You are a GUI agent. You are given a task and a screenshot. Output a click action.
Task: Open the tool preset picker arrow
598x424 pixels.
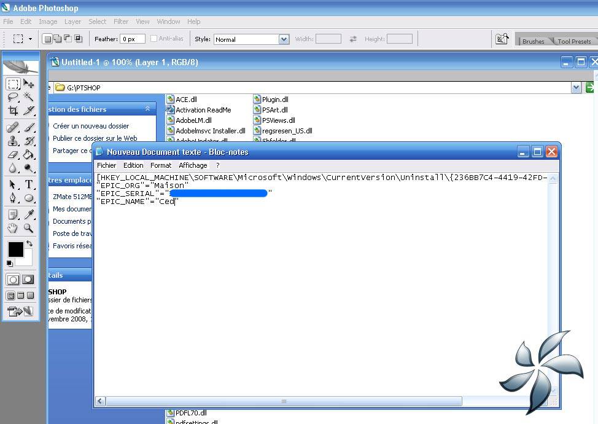click(31, 39)
